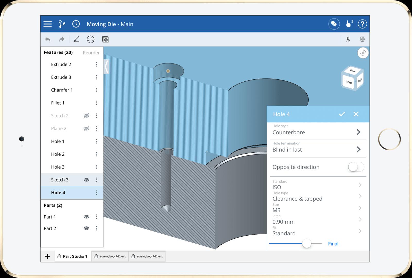The width and height of the screenshot is (412, 278).
Task: Hide Part 1 using its eye icon
Action: [86, 217]
